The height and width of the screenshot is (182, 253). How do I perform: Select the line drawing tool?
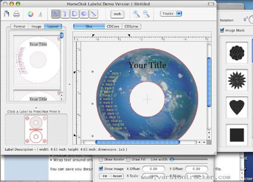click(93, 14)
